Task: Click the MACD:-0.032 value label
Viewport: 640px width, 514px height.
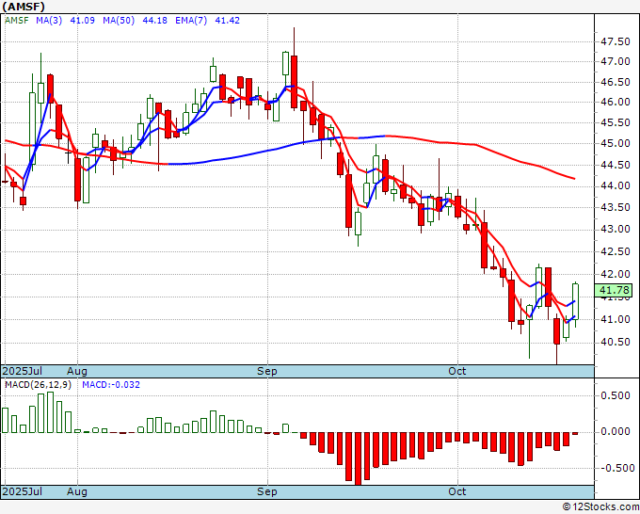Action: pos(111,385)
